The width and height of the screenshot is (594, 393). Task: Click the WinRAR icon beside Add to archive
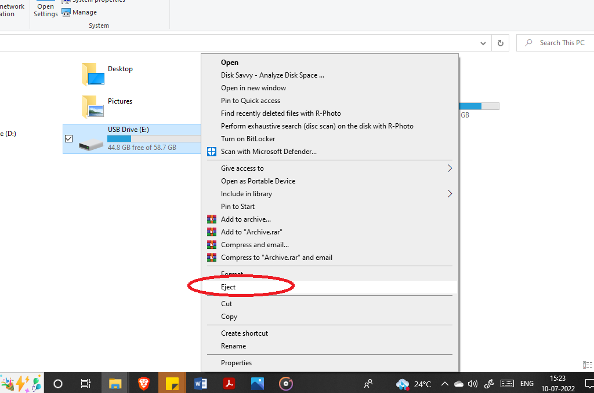(211, 219)
